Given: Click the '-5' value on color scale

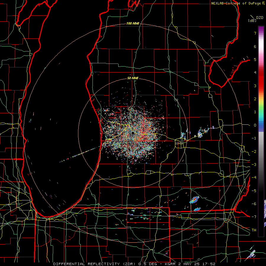Looking at the screenshot, I should click(254, 191).
